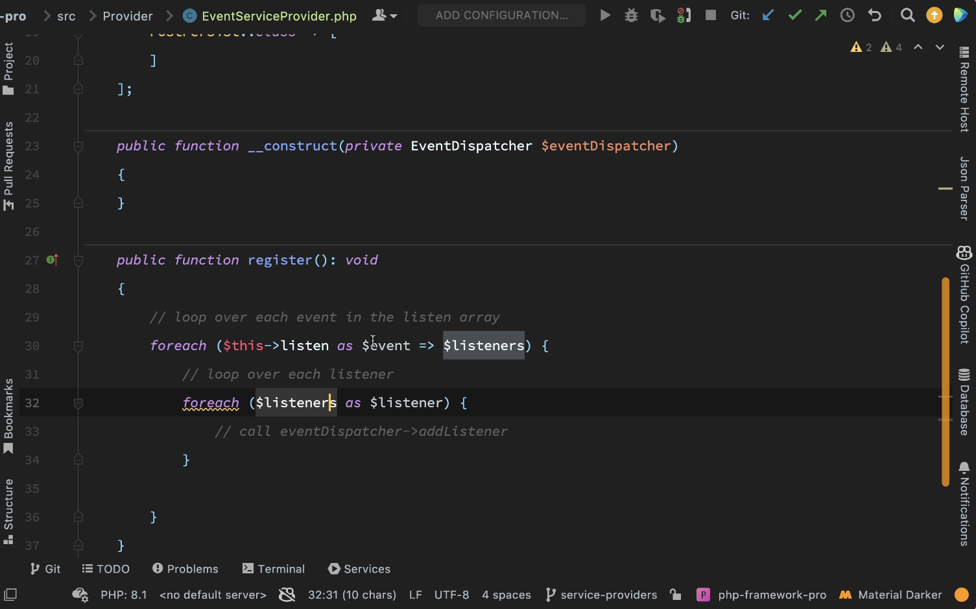Open Material Darker theme switcher
This screenshot has height=609, width=976.
(890, 595)
